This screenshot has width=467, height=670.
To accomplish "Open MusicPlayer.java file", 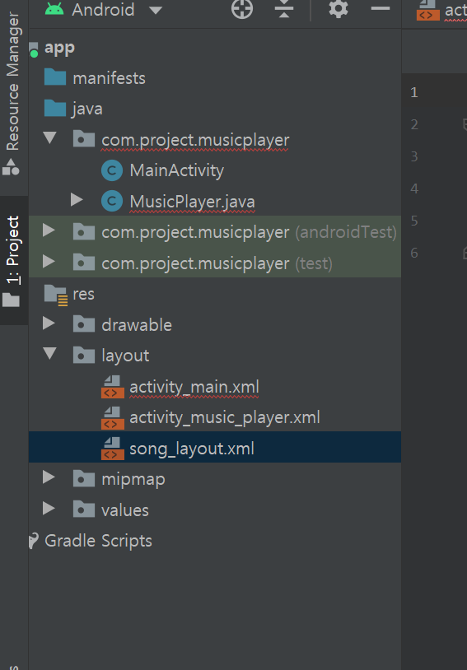I will (x=193, y=202).
